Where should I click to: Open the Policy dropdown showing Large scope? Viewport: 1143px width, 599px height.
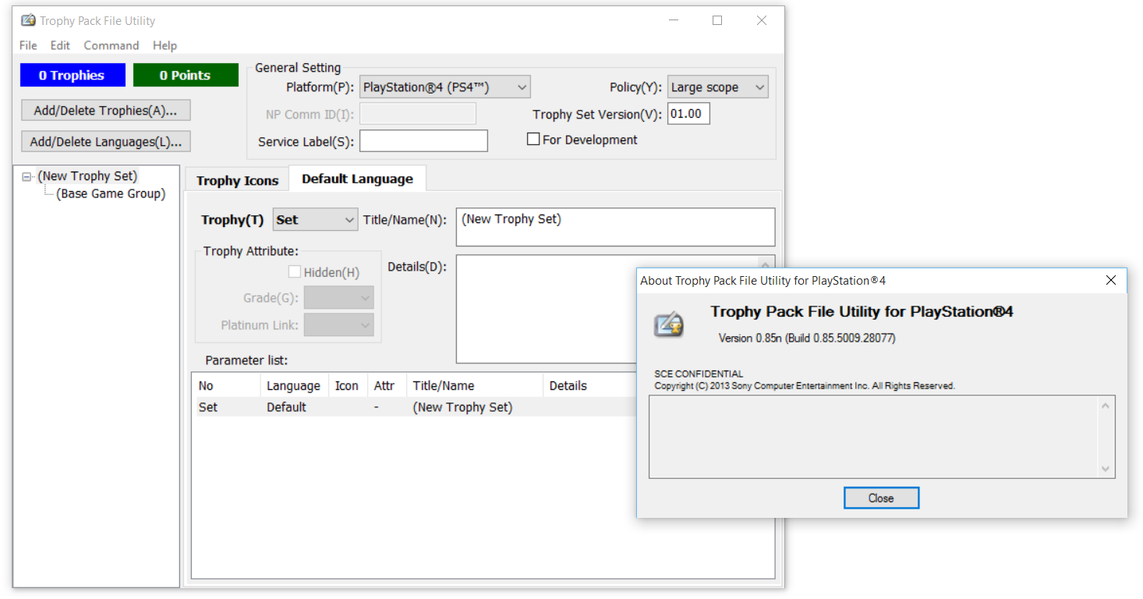(x=717, y=87)
